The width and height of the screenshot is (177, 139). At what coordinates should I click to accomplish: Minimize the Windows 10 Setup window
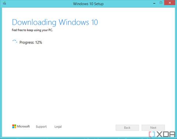[x=155, y=3]
